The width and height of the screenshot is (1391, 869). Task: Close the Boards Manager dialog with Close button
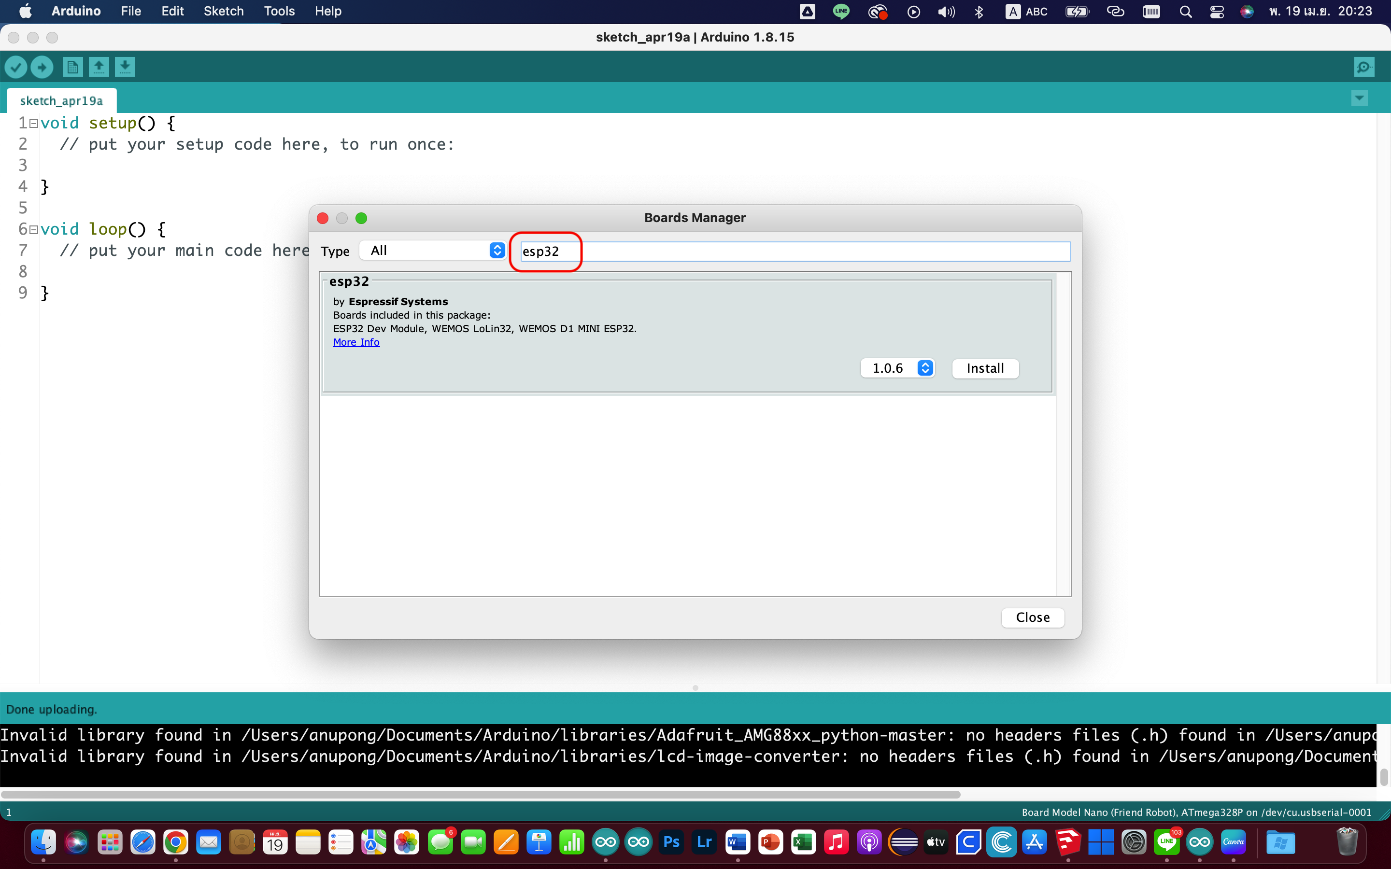pyautogui.click(x=1032, y=617)
